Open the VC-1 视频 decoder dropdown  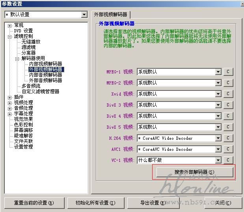point(218,160)
